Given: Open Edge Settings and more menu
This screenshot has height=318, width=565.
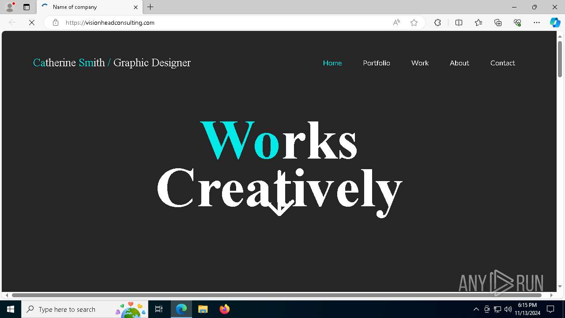Looking at the screenshot, I should tap(537, 23).
